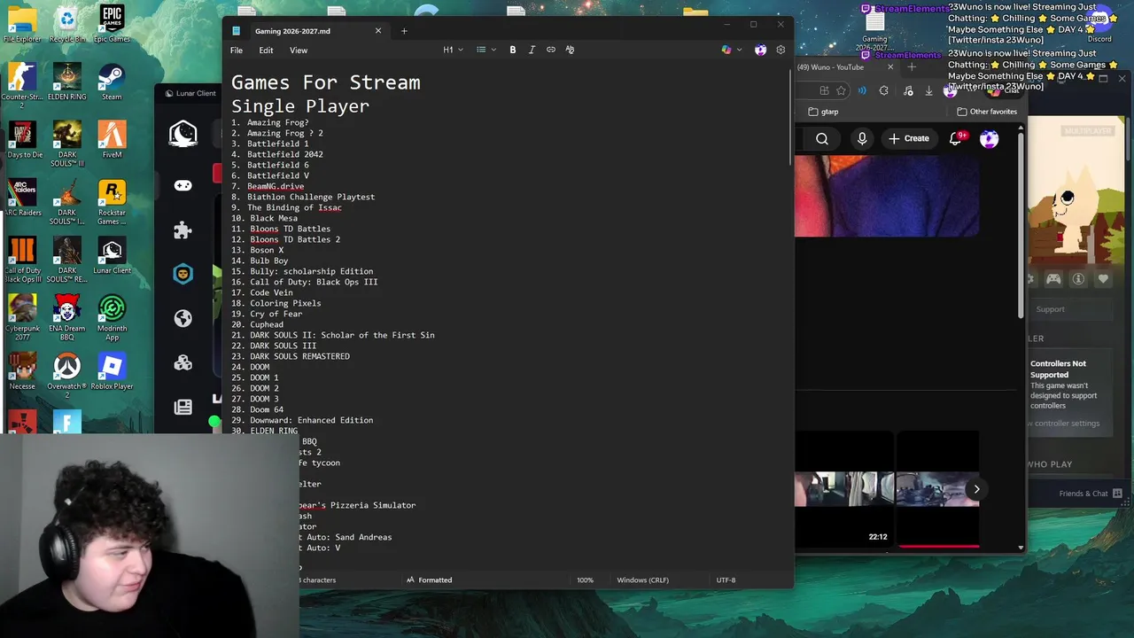Open Notepad settings gear
Image resolution: width=1134 pixels, height=638 pixels.
click(x=781, y=50)
